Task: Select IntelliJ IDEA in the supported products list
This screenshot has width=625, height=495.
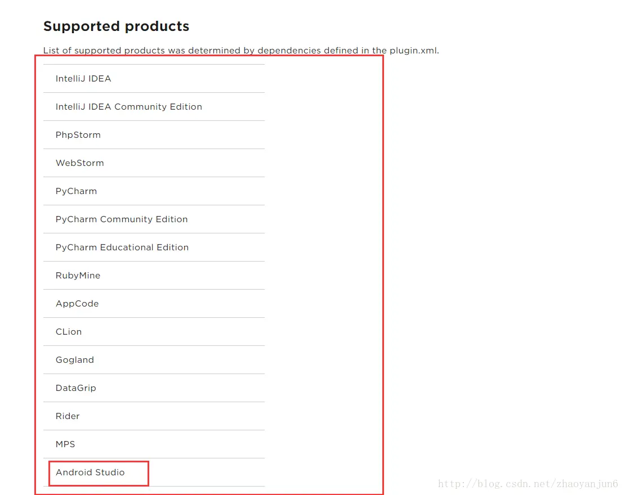Action: 154,78
